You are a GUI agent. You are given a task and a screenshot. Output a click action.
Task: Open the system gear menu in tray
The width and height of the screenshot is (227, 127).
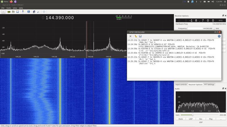pyautogui.click(x=225, y=2)
